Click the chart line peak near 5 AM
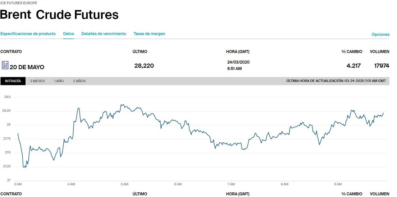Image resolution: width=397 pixels, height=197 pixels. click(122, 105)
